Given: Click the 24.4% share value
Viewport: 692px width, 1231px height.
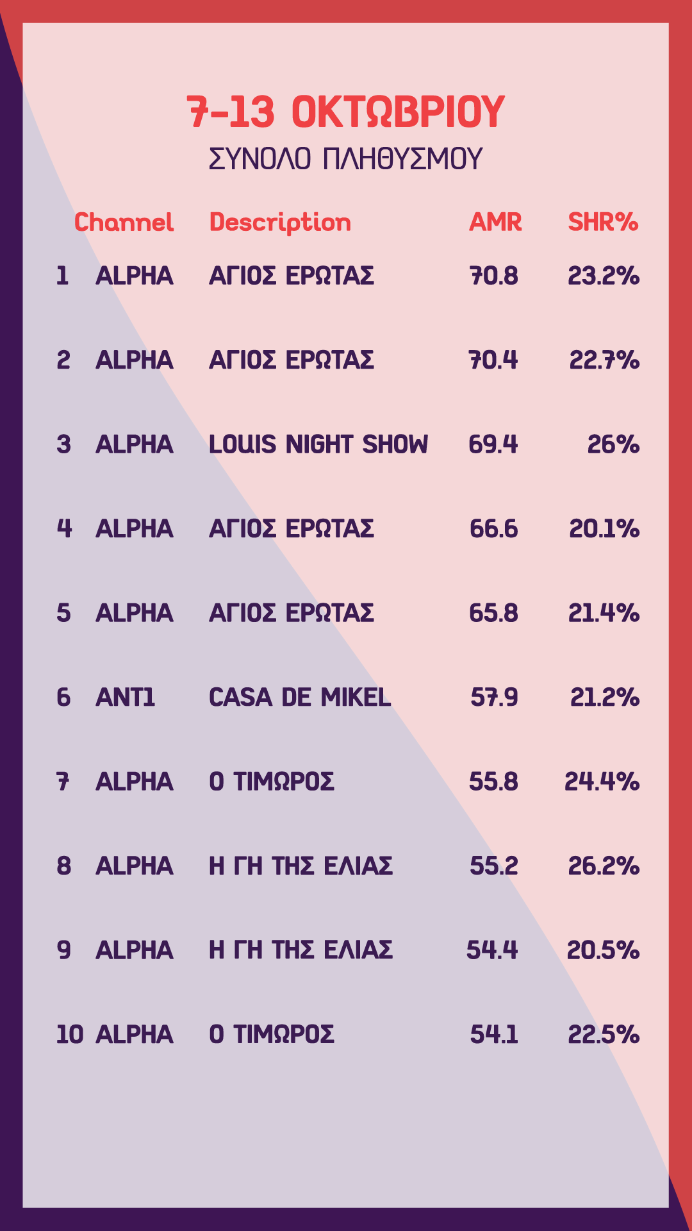Looking at the screenshot, I should tap(602, 782).
